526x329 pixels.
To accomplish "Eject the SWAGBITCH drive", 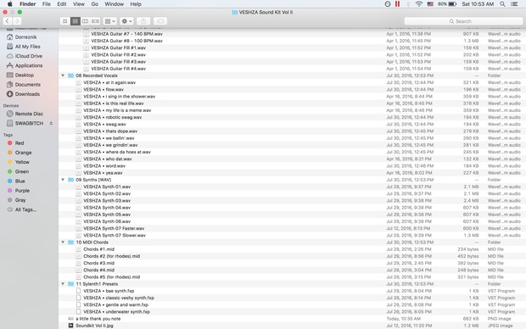I will tap(51, 124).
